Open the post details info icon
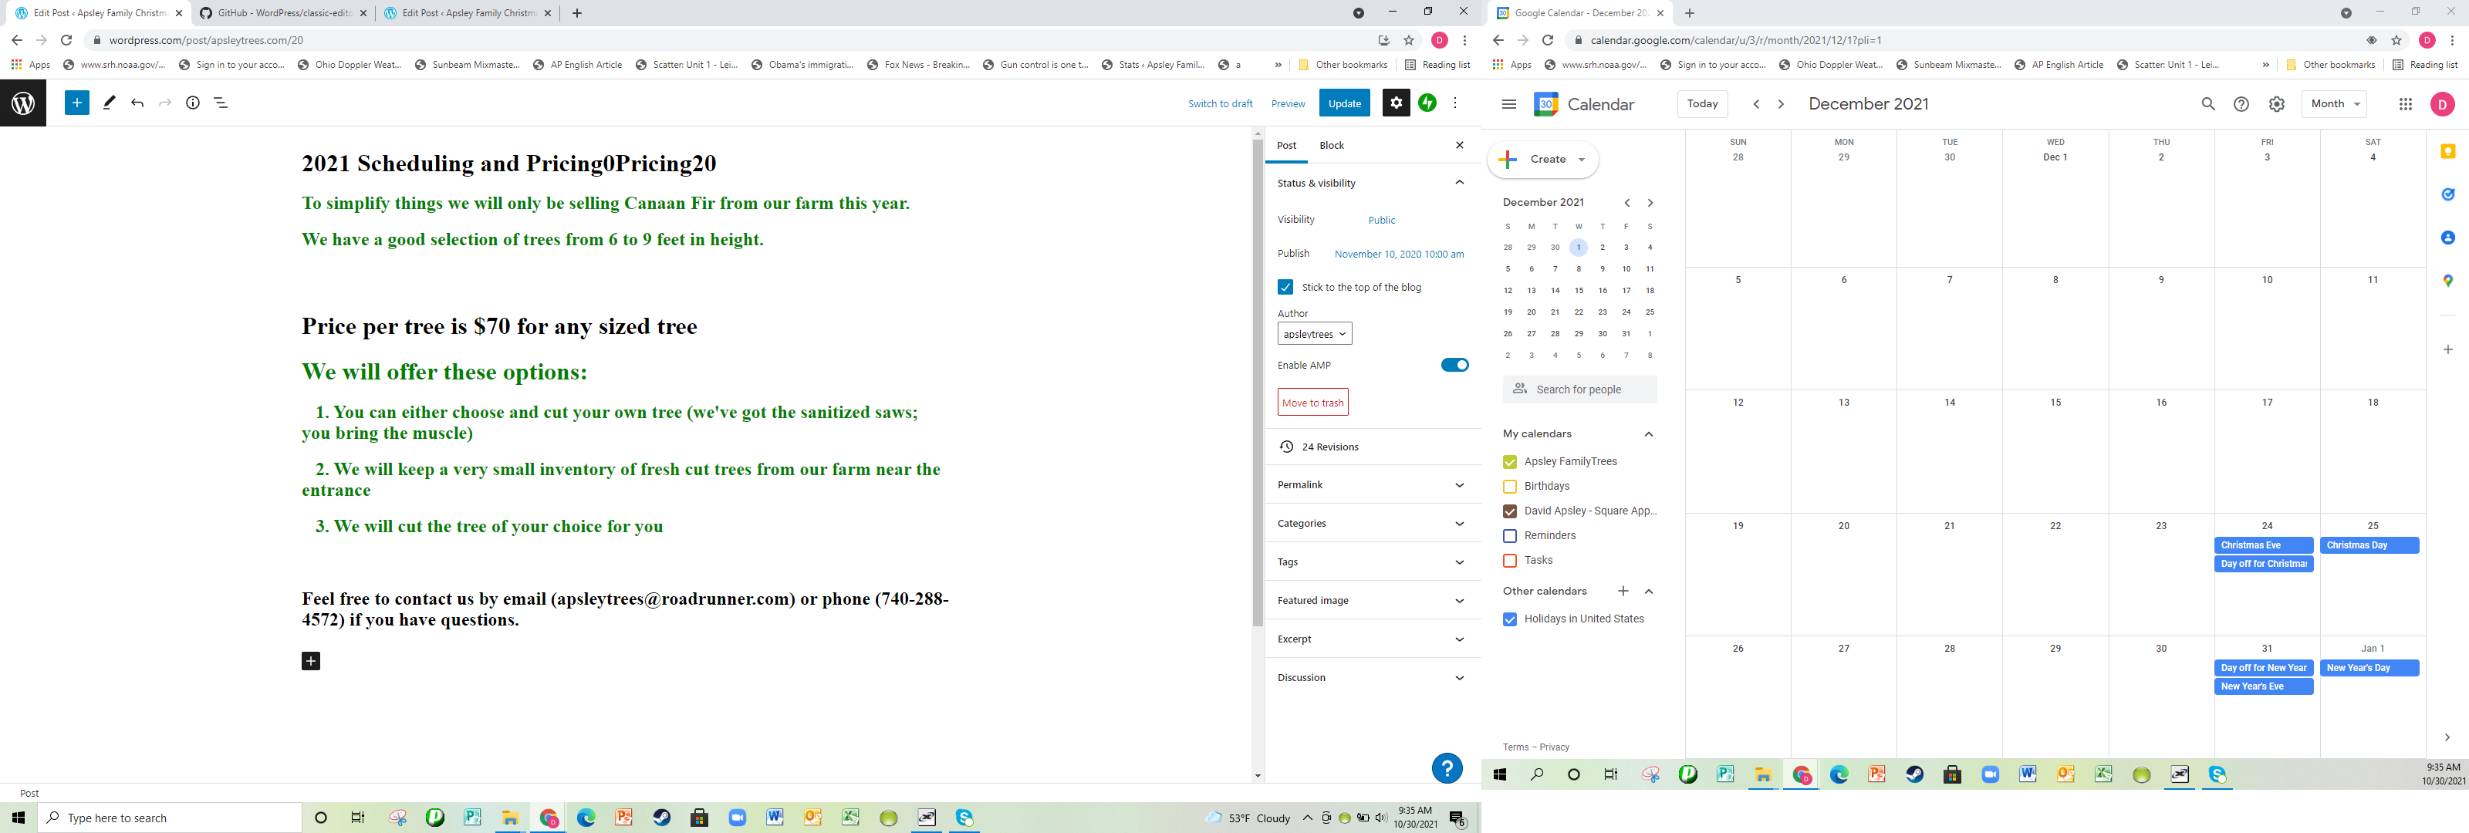This screenshot has height=833, width=2469. point(193,103)
